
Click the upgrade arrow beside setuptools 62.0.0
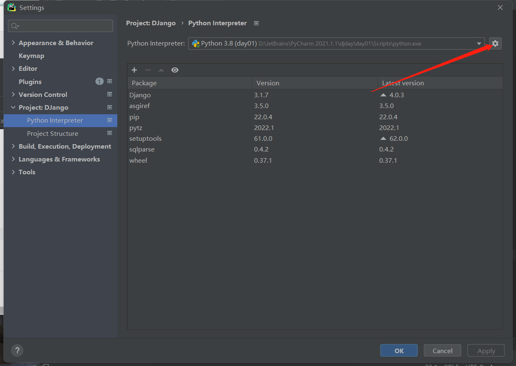point(383,138)
